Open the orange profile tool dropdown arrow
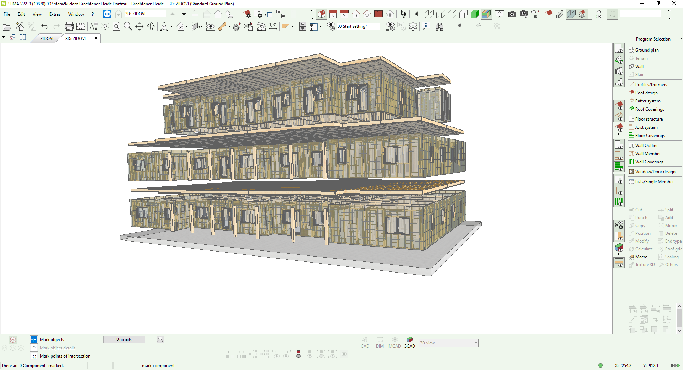The width and height of the screenshot is (683, 370). point(292,27)
